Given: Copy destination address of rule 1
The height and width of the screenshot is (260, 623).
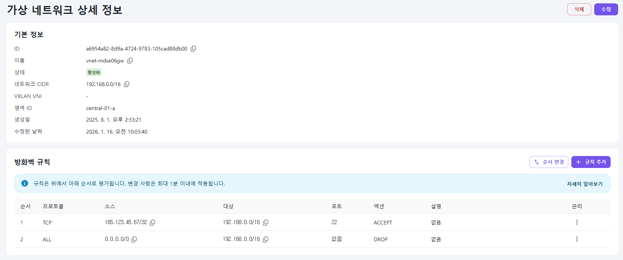Looking at the screenshot, I should tap(266, 223).
